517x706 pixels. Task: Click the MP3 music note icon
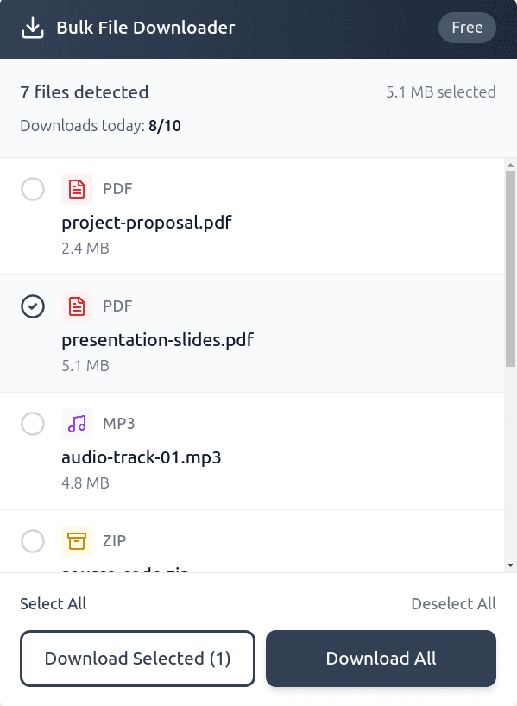76,423
